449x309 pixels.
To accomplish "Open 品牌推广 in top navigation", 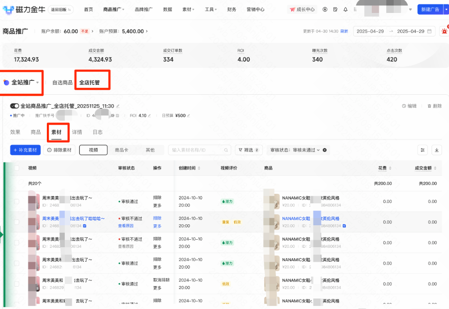I will point(144,9).
